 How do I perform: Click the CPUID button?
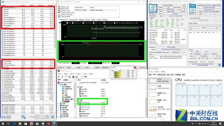point(97,67)
